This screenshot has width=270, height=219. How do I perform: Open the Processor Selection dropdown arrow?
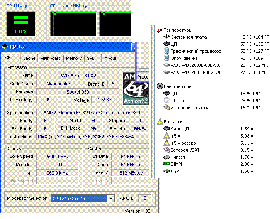click(x=111, y=199)
